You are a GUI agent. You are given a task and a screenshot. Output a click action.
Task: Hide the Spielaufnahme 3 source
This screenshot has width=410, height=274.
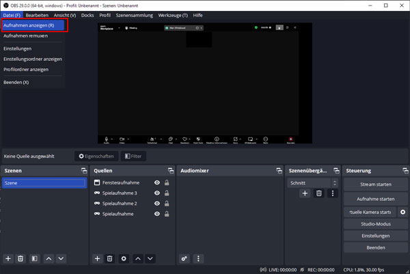pos(157,193)
